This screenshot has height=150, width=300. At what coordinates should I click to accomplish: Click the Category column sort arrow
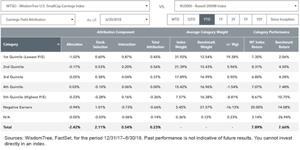point(58,44)
